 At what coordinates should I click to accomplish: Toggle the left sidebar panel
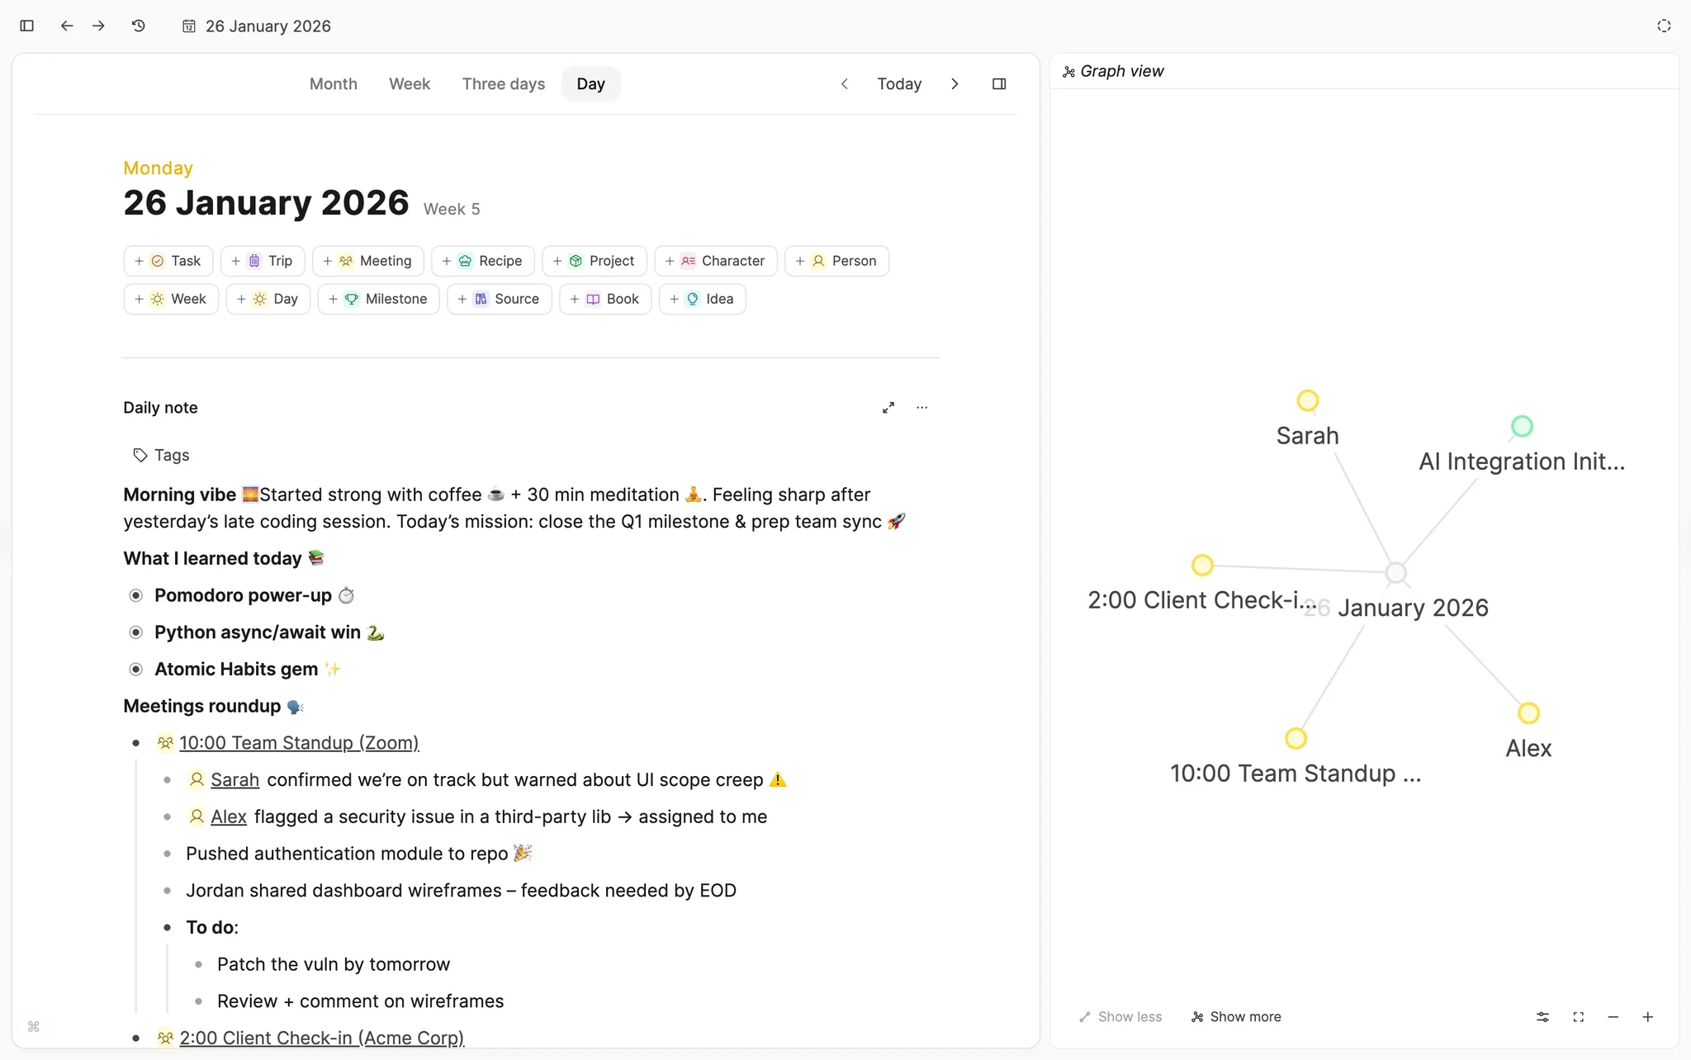pos(26,26)
